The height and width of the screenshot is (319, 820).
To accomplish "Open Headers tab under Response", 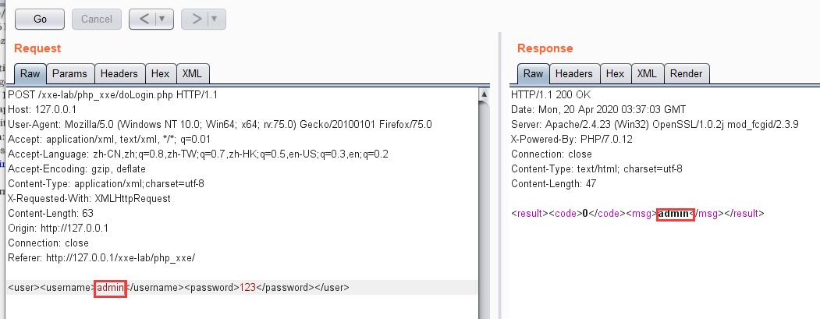I will click(573, 74).
